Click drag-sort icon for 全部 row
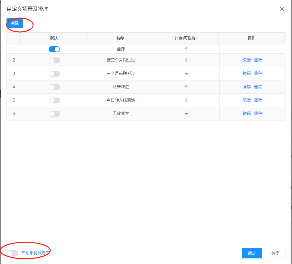This screenshot has width=292, height=264. point(187,49)
